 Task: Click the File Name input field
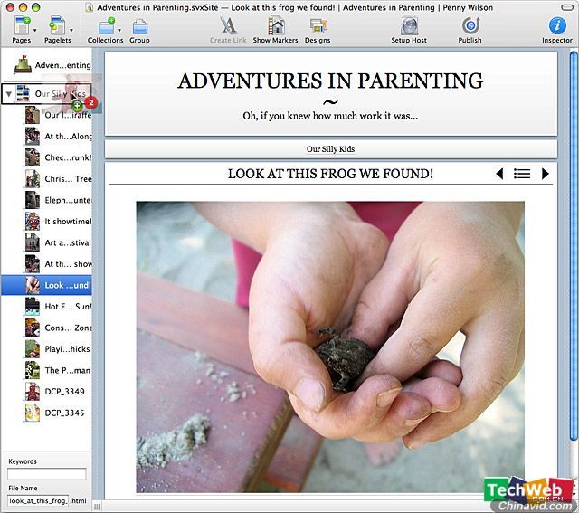click(38, 501)
